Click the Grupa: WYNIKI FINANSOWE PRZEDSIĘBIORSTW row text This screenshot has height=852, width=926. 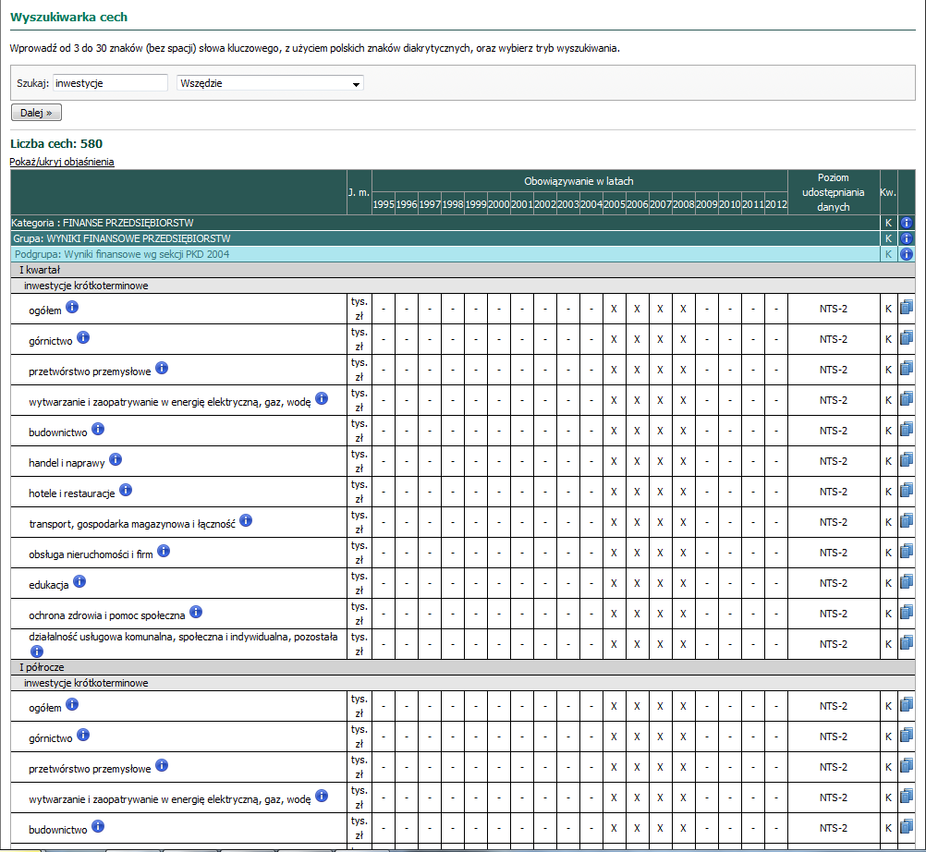click(122, 238)
